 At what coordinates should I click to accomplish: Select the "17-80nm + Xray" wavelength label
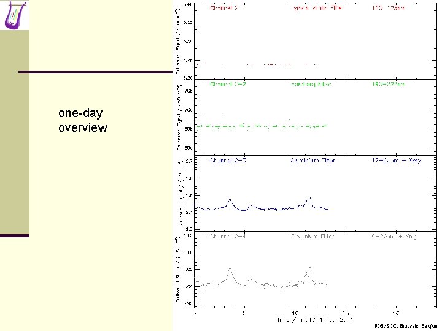click(397, 161)
